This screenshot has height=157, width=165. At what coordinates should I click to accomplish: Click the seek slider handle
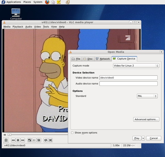click(9, 135)
